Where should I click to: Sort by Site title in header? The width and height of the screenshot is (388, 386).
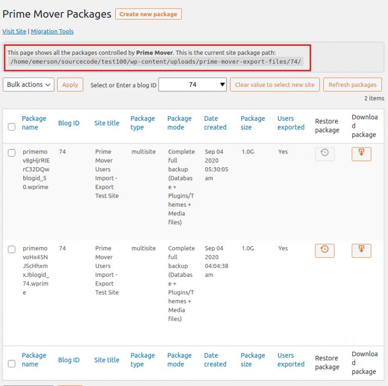[x=107, y=123]
